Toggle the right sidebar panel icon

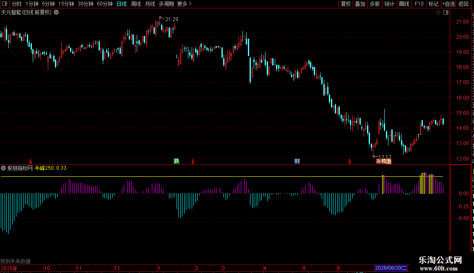[446, 13]
